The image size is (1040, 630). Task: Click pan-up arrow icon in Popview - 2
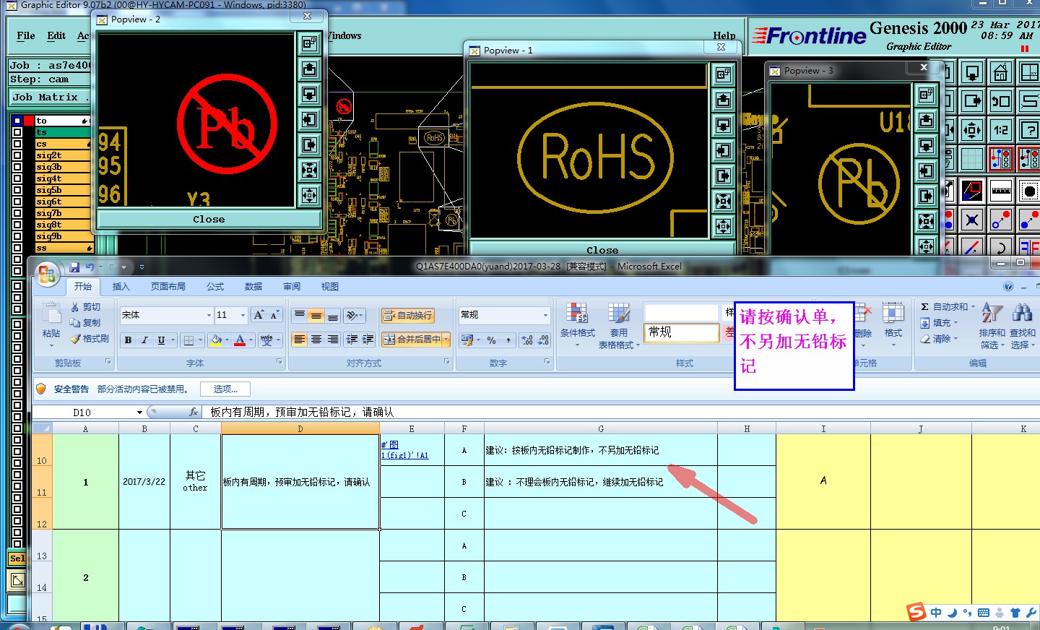[x=309, y=69]
